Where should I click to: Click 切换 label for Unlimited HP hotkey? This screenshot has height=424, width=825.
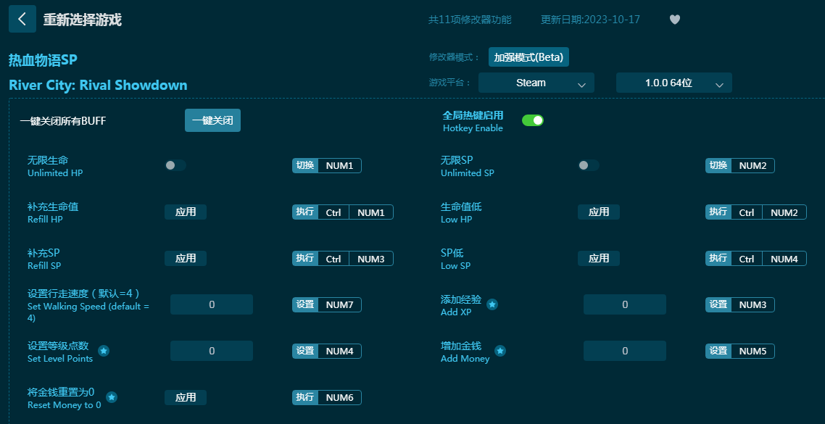(305, 166)
